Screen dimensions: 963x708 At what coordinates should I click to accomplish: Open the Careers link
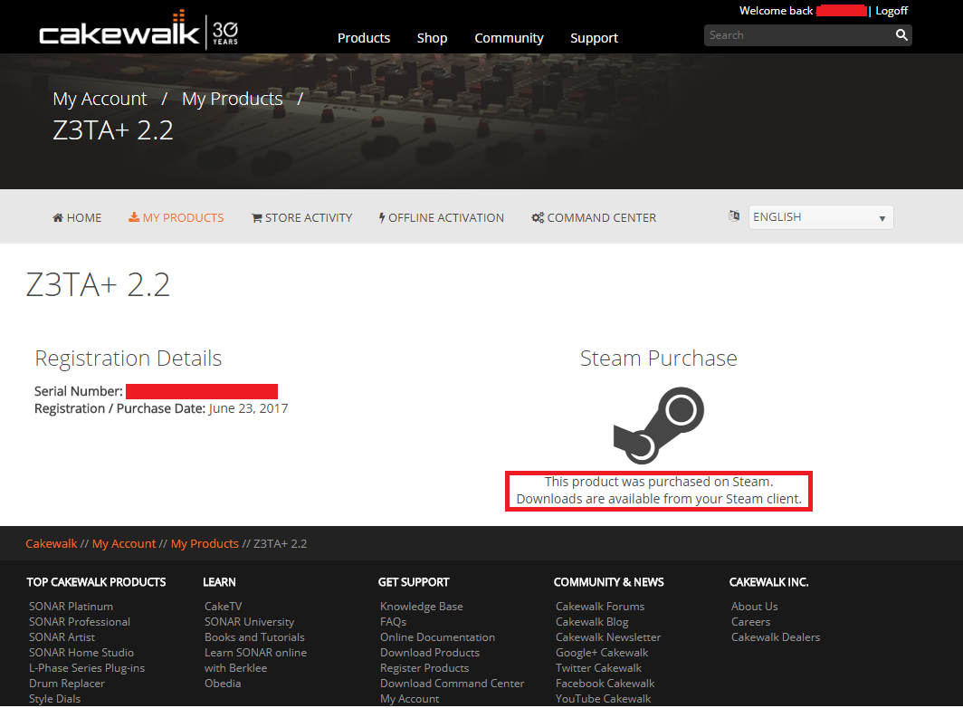click(750, 621)
